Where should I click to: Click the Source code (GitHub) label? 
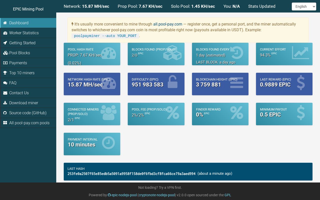28,113
